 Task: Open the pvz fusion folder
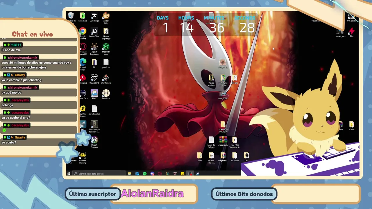[235, 157]
